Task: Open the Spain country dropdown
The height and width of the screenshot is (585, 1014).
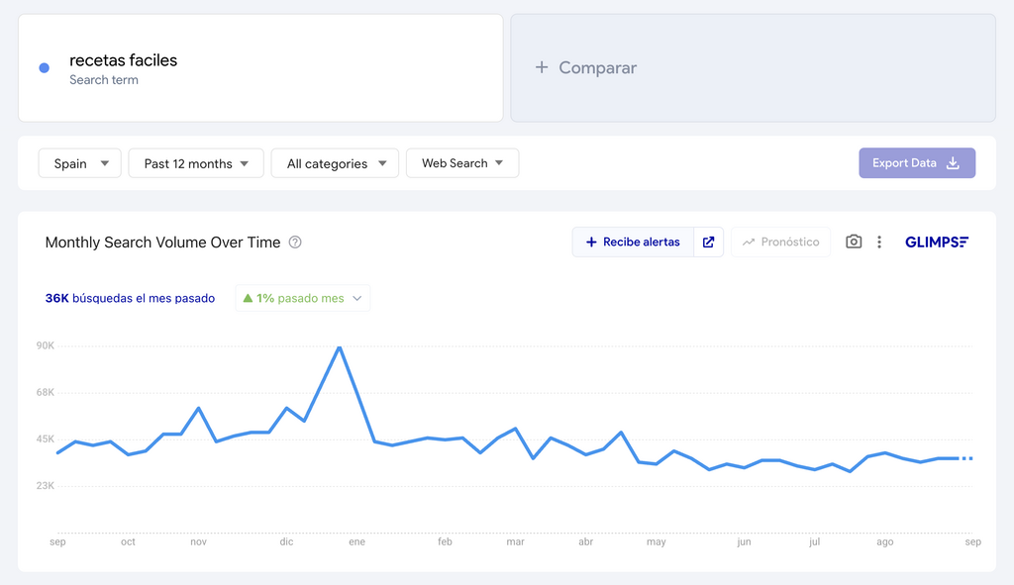Action: (79, 162)
